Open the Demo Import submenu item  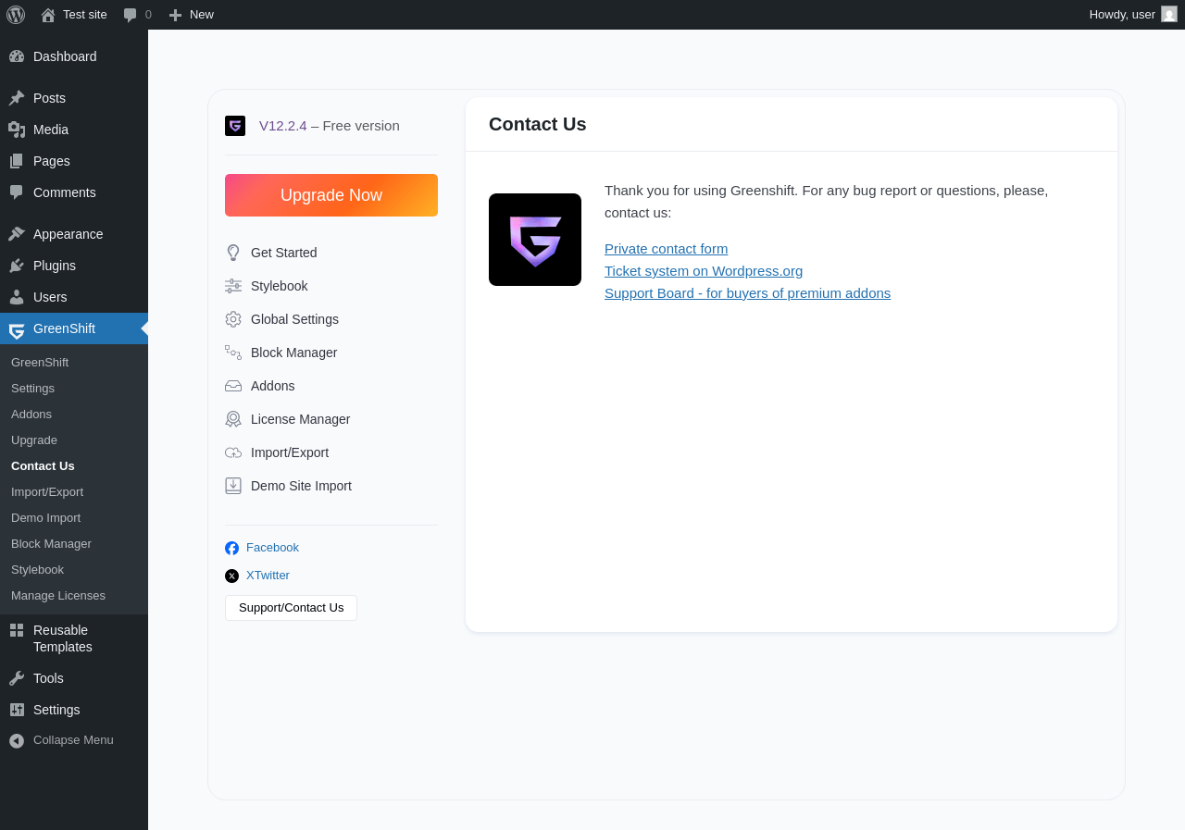(45, 517)
